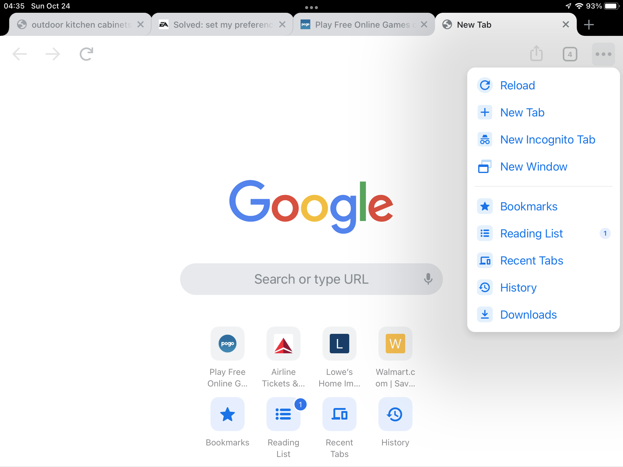
Task: Tap the battery indicator in status bar
Action: pos(612,6)
